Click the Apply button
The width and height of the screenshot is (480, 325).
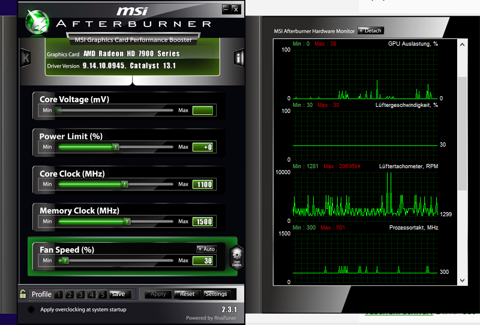(x=158, y=294)
